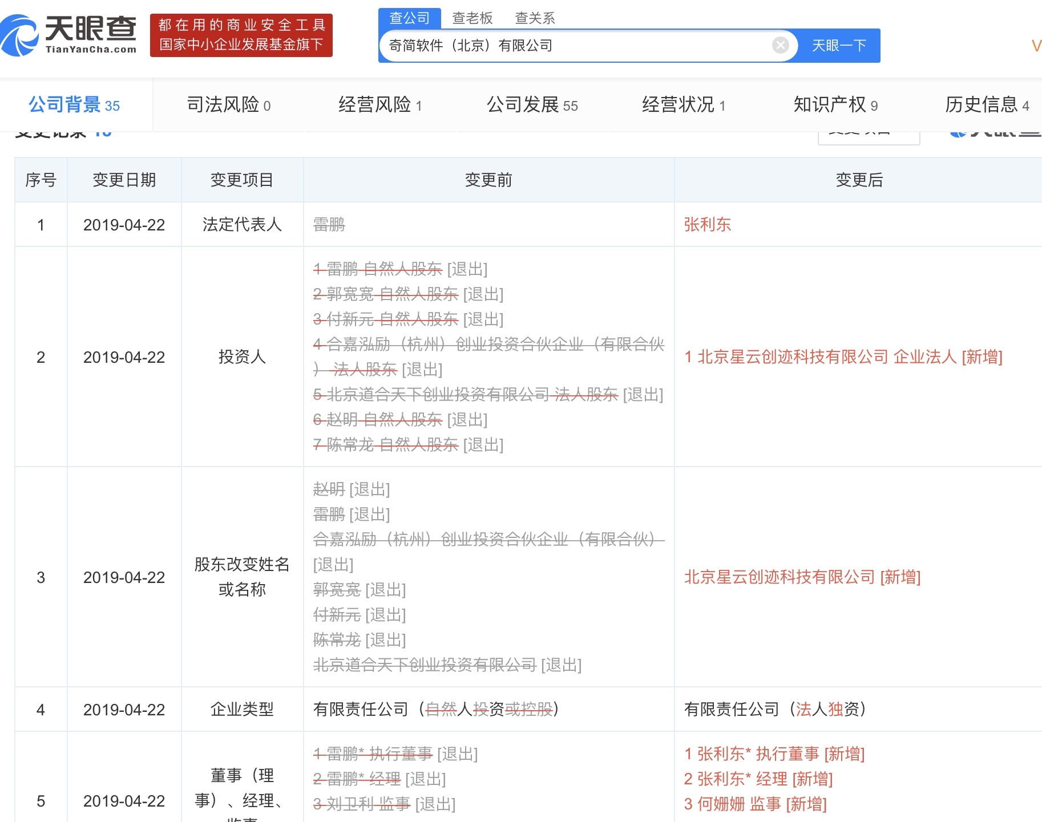Click 2 郭宽宽 自然人股东 [退出] entry
The height and width of the screenshot is (822, 1042).
408,294
